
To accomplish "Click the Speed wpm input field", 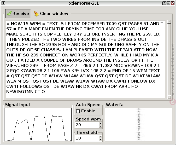I will pos(87,125).
